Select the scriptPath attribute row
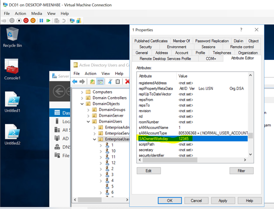The height and width of the screenshot is (209, 274). click(x=193, y=144)
